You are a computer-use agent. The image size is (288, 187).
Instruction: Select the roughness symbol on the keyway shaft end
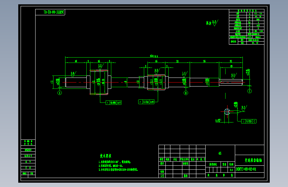click(234, 76)
